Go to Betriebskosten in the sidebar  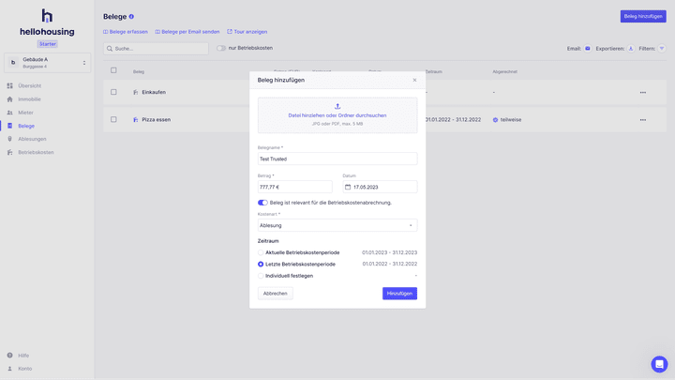pyautogui.click(x=36, y=152)
